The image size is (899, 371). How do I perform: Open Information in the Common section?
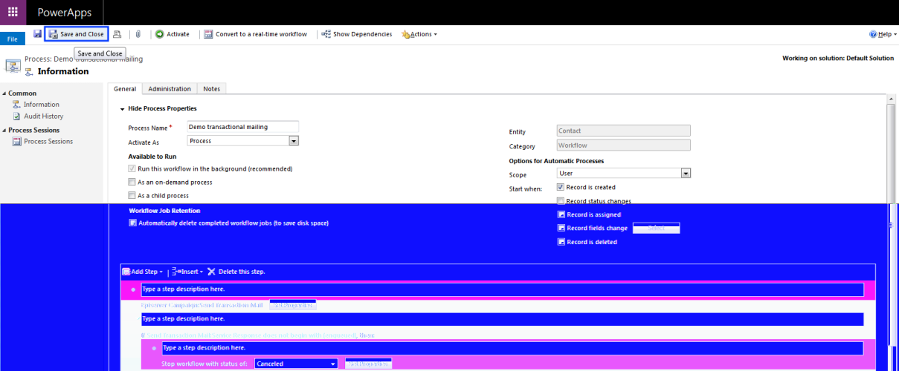(x=41, y=105)
